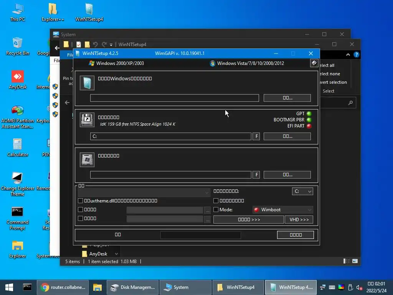Click the F button next to C: field
Viewport: 393px width, 295px height.
[x=256, y=136]
